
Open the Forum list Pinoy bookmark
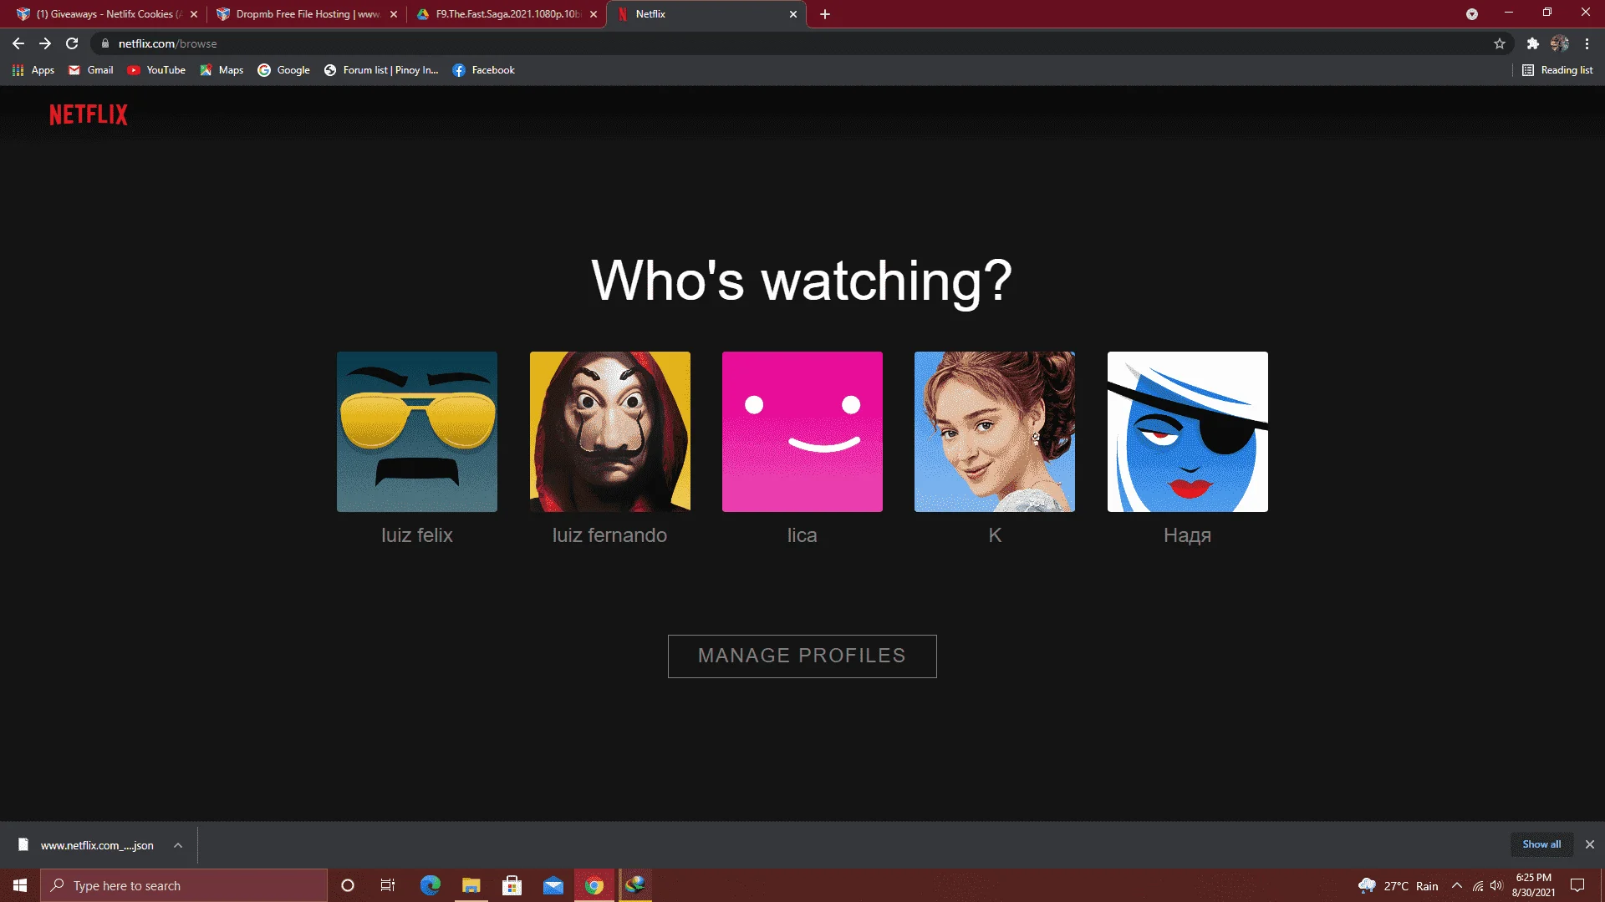point(381,70)
